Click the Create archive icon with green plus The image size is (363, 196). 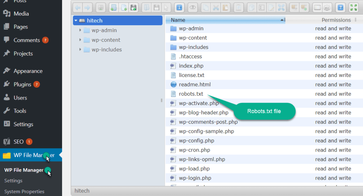[x=304, y=8]
